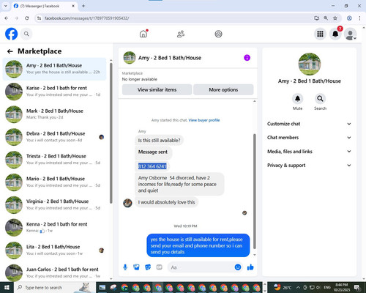Open Virginia - 2 Bed 1 Bath/House chat

point(54,205)
